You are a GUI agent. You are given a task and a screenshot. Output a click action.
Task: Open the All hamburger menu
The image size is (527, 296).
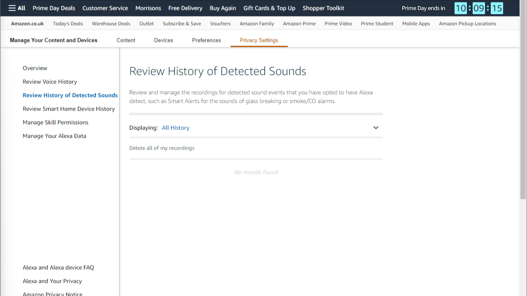[17, 8]
